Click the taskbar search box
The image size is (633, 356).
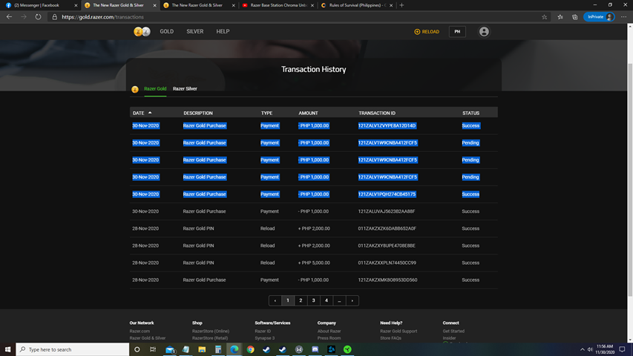click(x=73, y=349)
